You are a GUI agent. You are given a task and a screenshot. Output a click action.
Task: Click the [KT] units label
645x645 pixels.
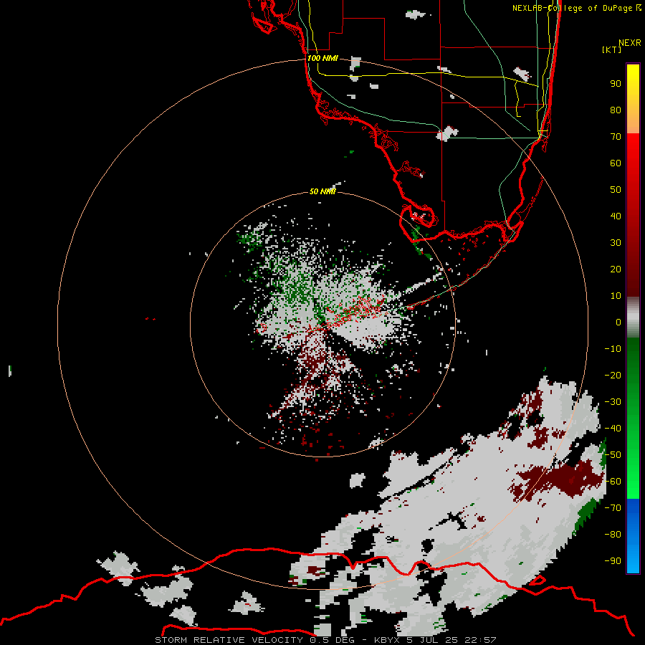point(611,49)
